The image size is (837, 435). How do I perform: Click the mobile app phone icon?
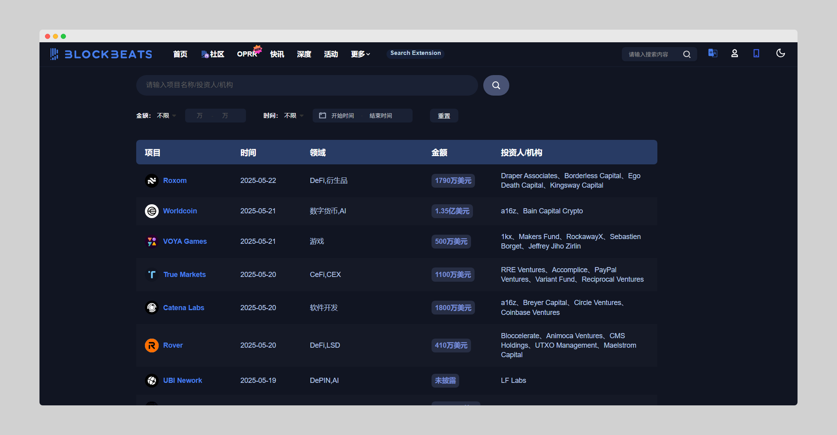(756, 53)
